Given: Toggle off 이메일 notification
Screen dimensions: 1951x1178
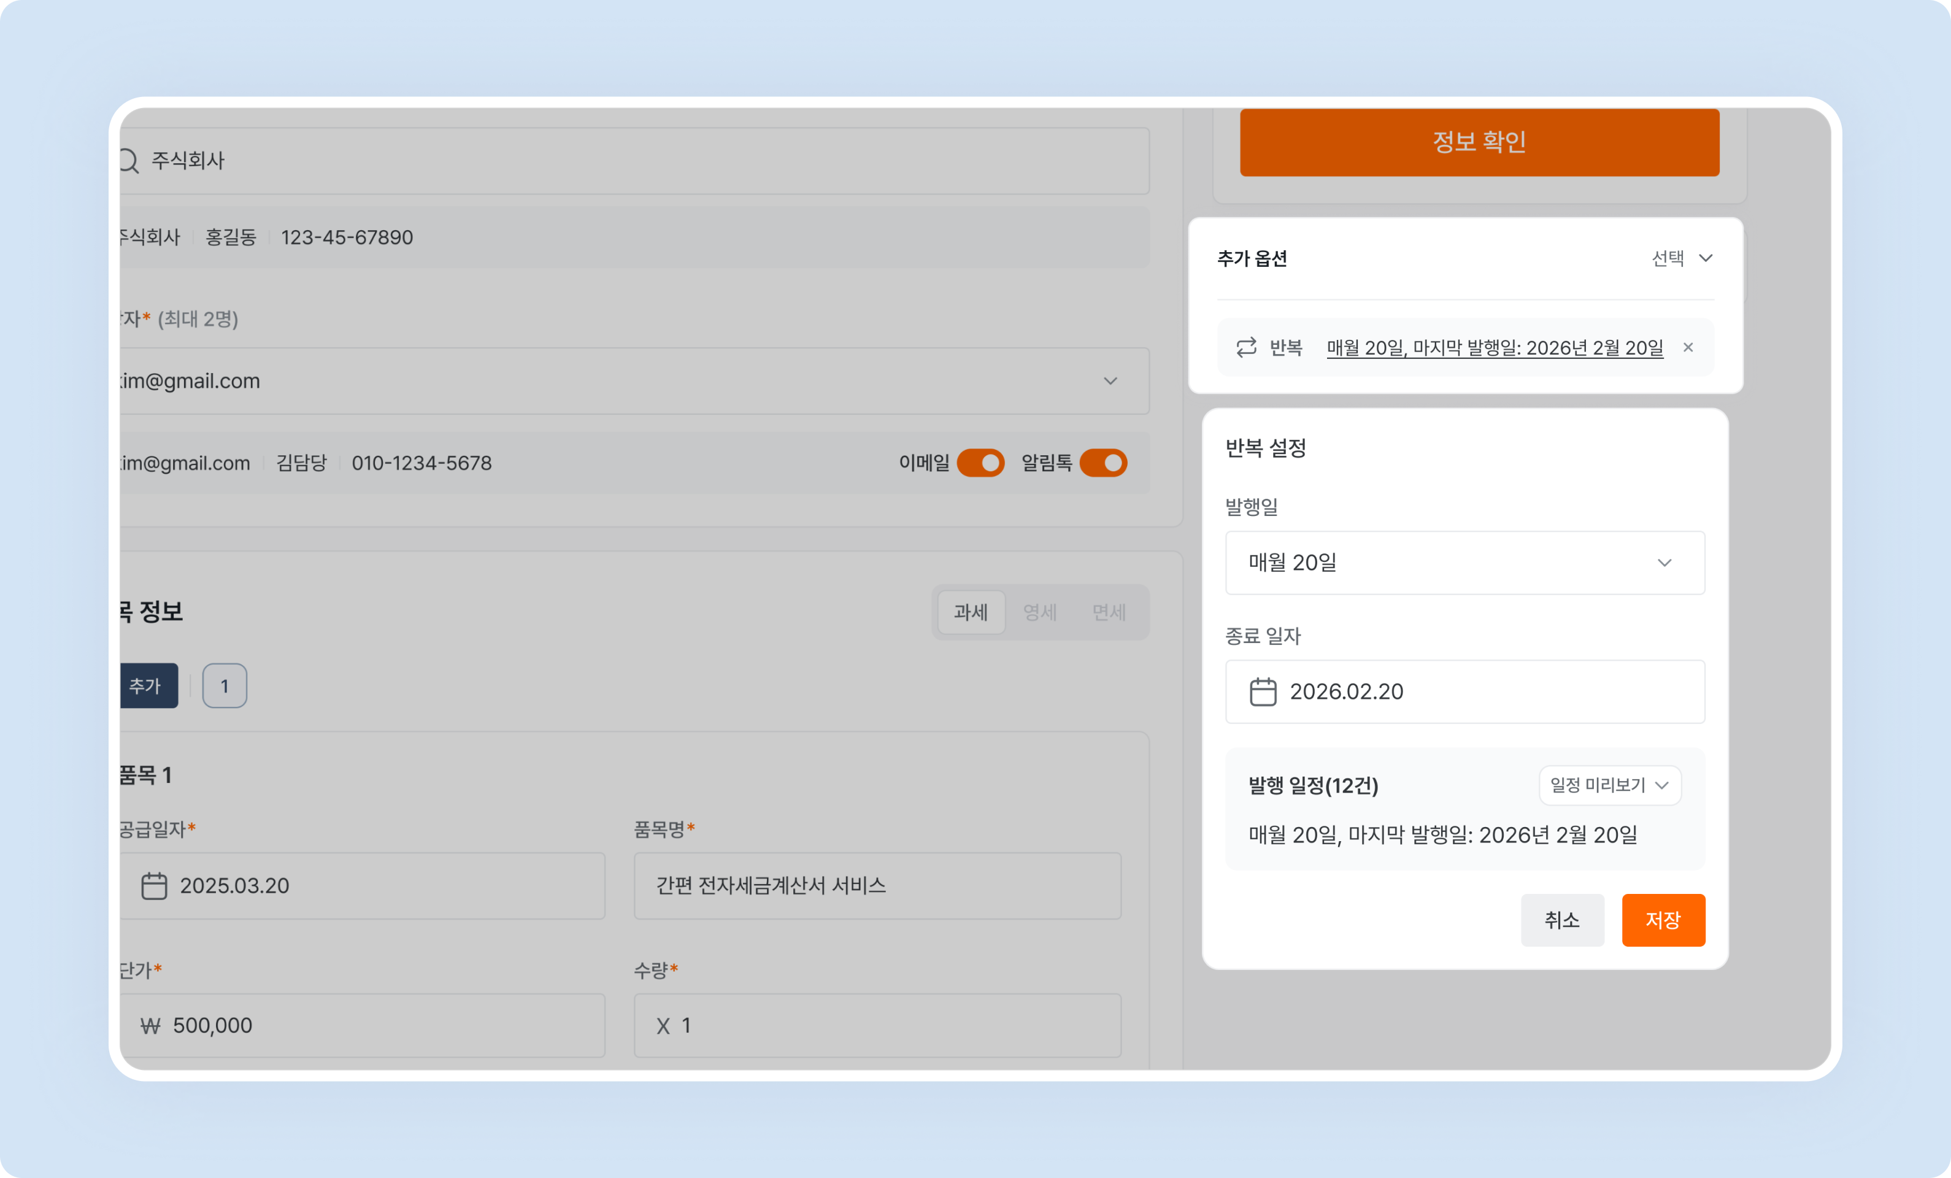Looking at the screenshot, I should 981,463.
